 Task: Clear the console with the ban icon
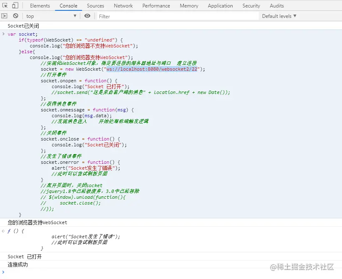coord(15,16)
